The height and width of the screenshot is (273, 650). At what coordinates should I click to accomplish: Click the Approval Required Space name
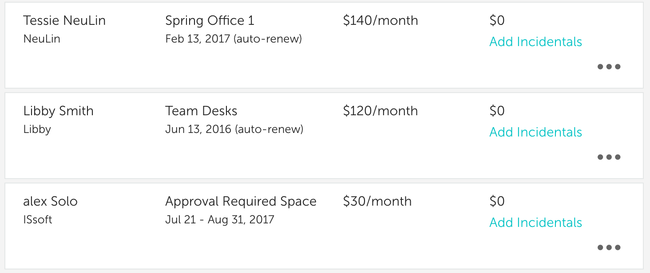tap(241, 201)
